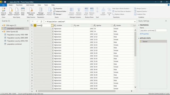Close the Query Settings pane
Viewport: 170px width, 95px height.
(x=166, y=21)
